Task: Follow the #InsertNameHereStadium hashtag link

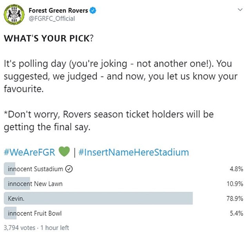Action: (134, 152)
